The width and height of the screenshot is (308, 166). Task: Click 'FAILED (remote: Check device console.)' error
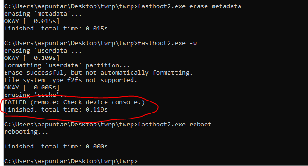coord(75,102)
